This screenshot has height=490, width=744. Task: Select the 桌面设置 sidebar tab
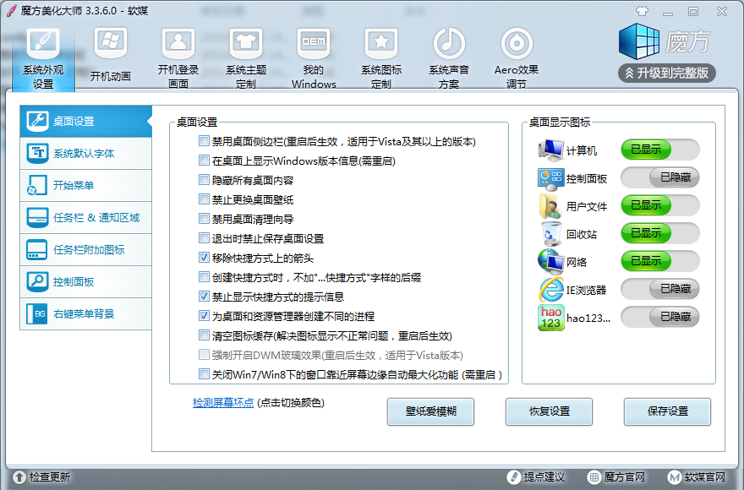[86, 121]
